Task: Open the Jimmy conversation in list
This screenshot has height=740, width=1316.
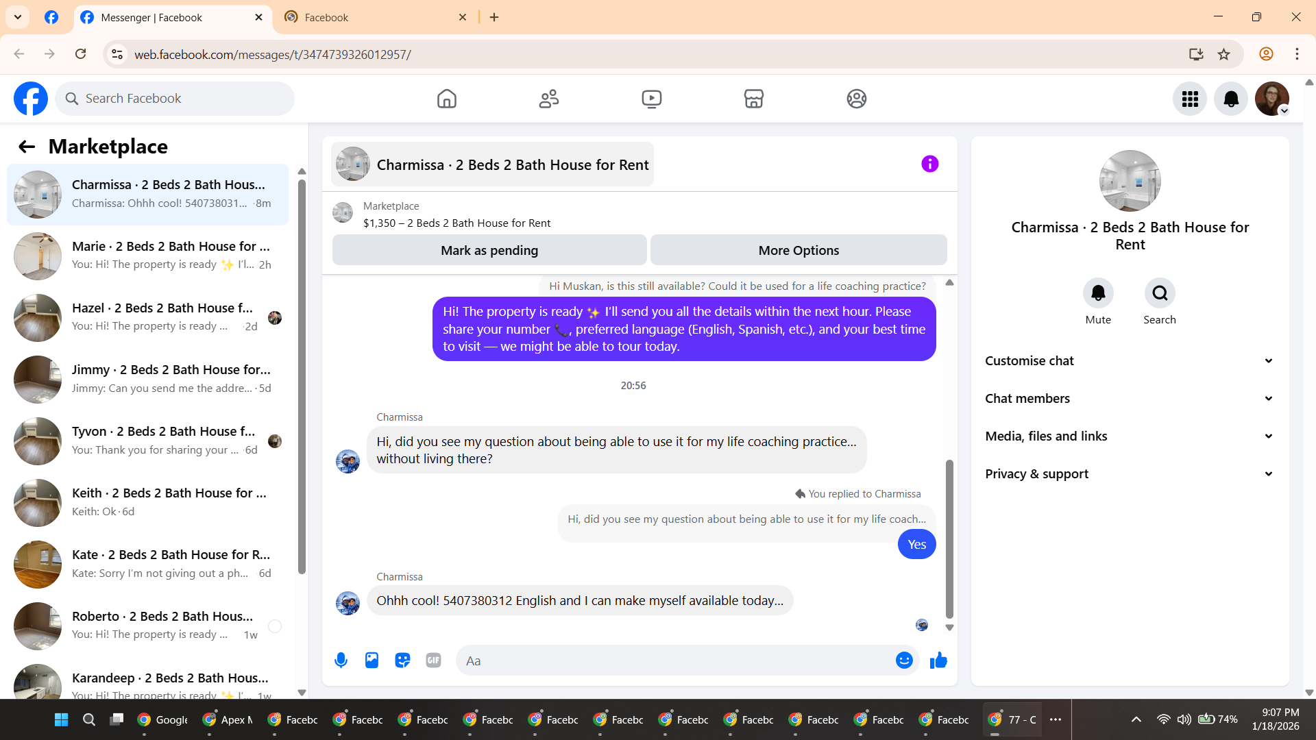Action: [x=147, y=379]
